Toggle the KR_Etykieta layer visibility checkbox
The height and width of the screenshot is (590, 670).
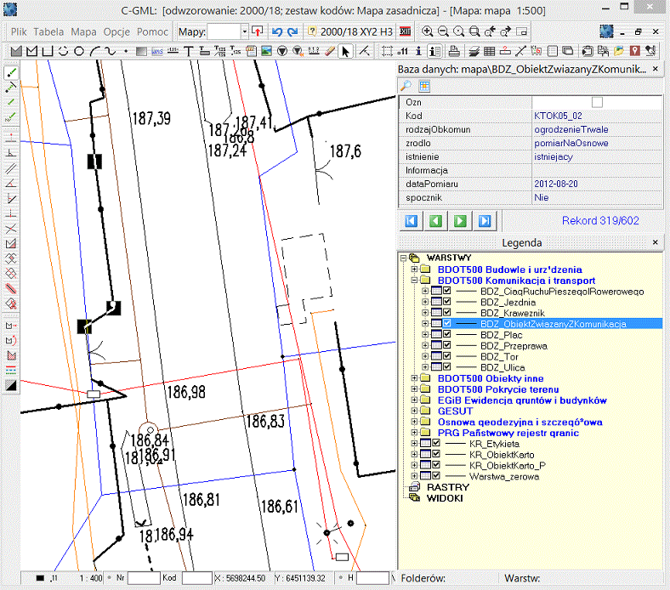click(x=436, y=444)
